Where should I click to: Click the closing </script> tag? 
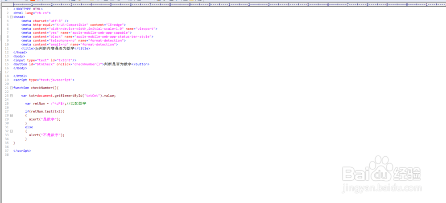click(x=22, y=151)
